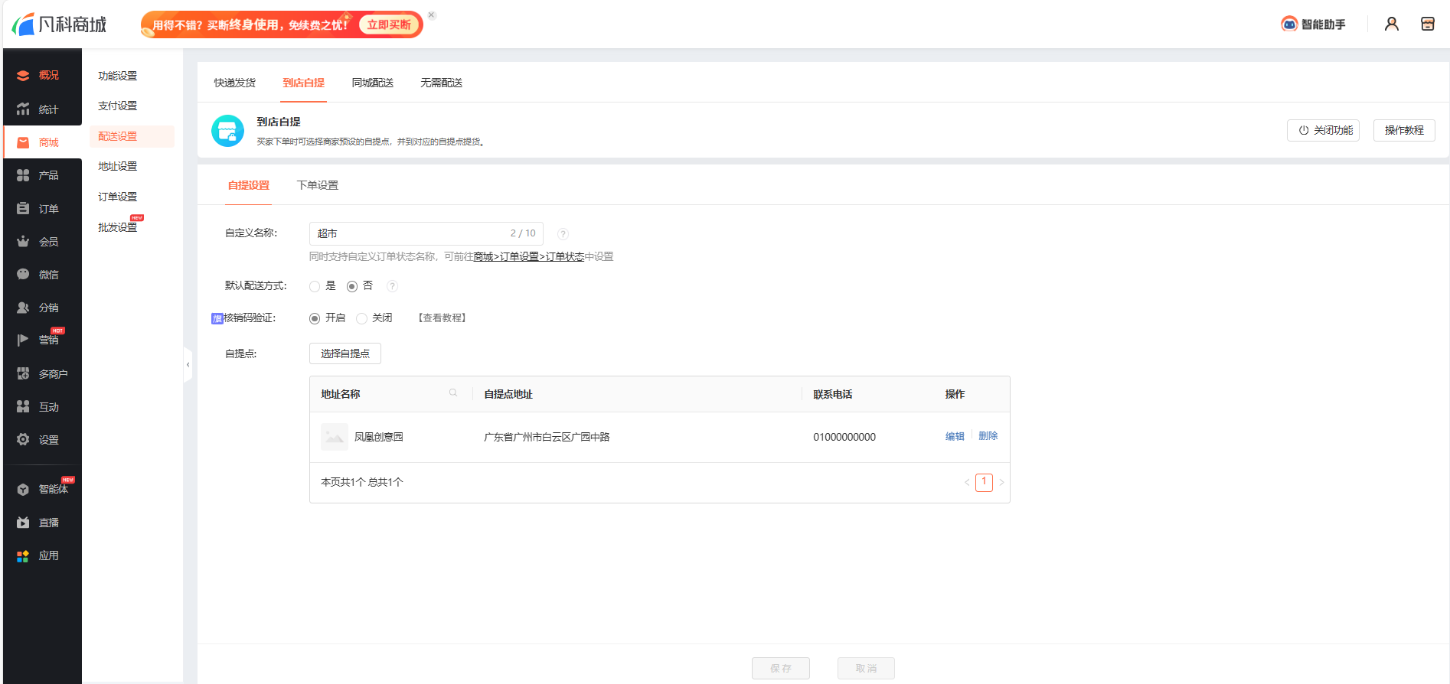Go to next page in pickup table
Image resolution: width=1450 pixels, height=684 pixels.
1001,482
